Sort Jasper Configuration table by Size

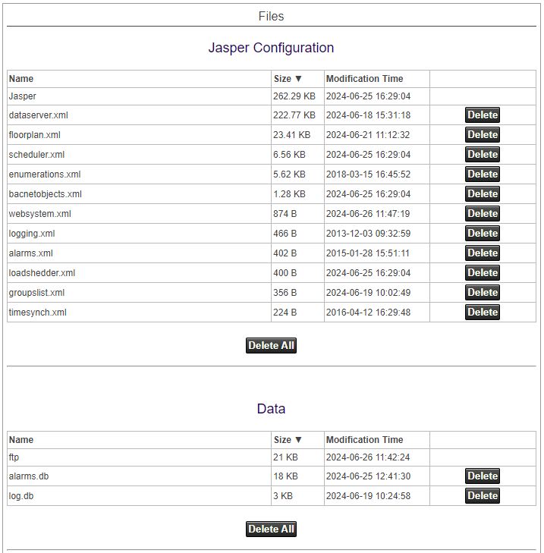[x=288, y=79]
